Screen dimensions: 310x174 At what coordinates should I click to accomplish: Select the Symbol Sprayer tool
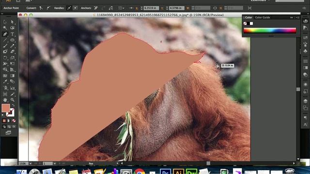click(5, 88)
